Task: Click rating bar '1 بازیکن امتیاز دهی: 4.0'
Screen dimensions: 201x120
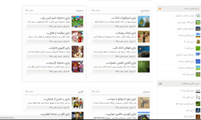Action: pyautogui.click(x=114, y=41)
